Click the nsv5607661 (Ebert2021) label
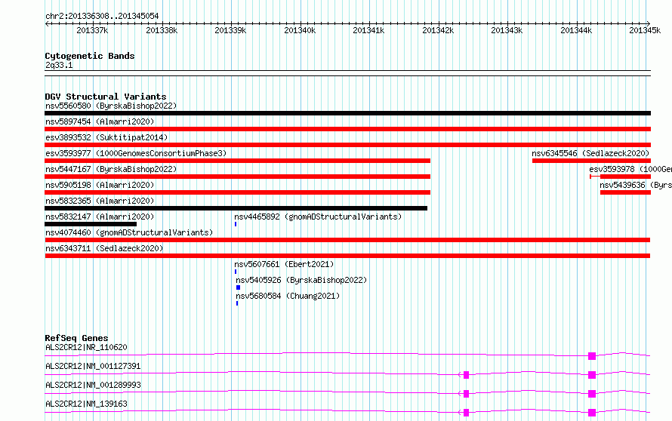 (284, 264)
